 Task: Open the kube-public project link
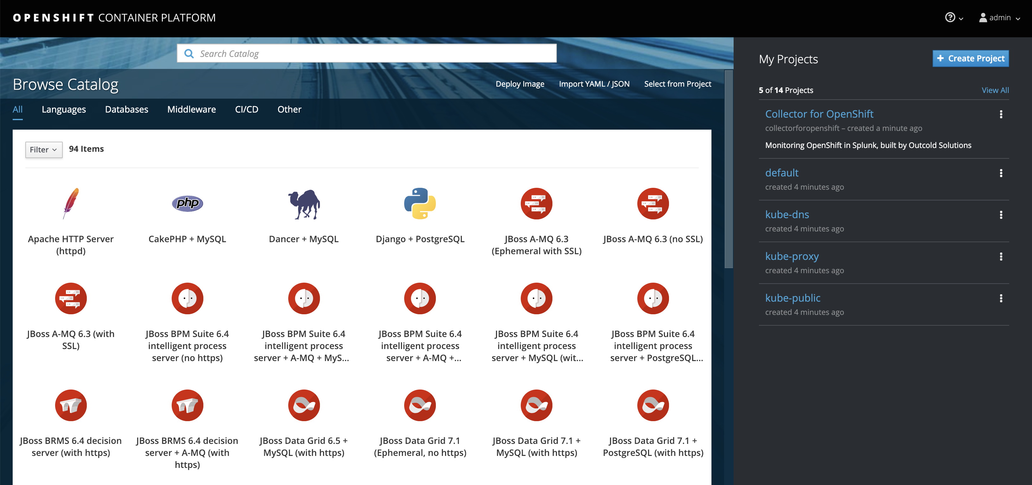(x=793, y=298)
